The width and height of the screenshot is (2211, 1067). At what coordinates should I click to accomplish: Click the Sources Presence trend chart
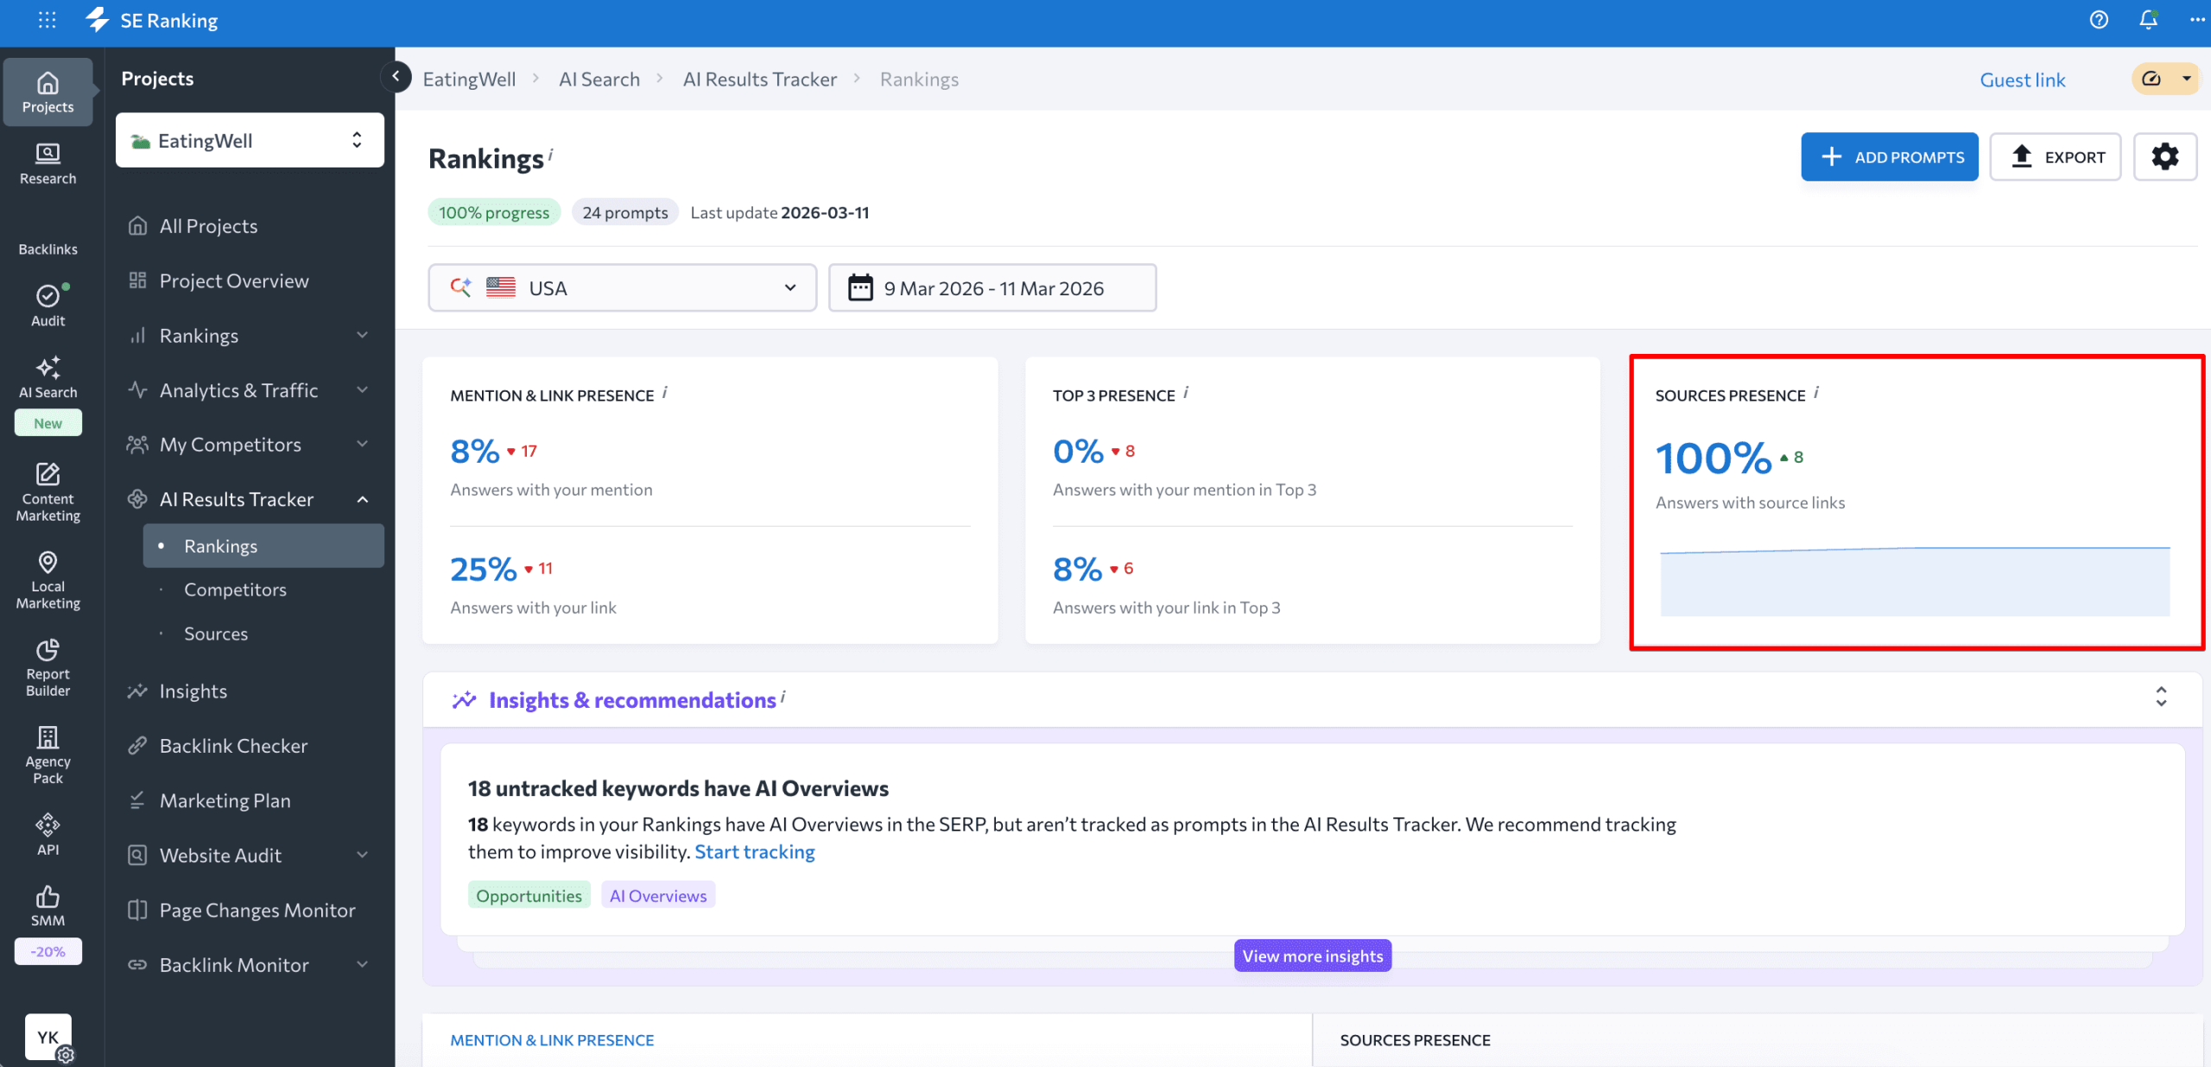point(1914,581)
